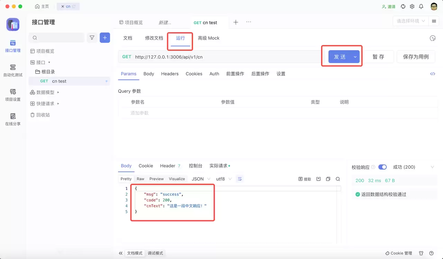The image size is (443, 259).
Task: Click the 提取 extract button
Action: (305, 179)
